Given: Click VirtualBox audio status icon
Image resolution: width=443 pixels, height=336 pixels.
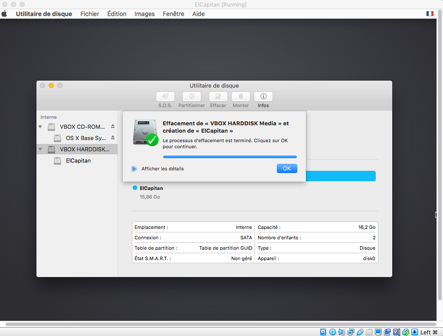Looking at the screenshot, I should [341, 332].
